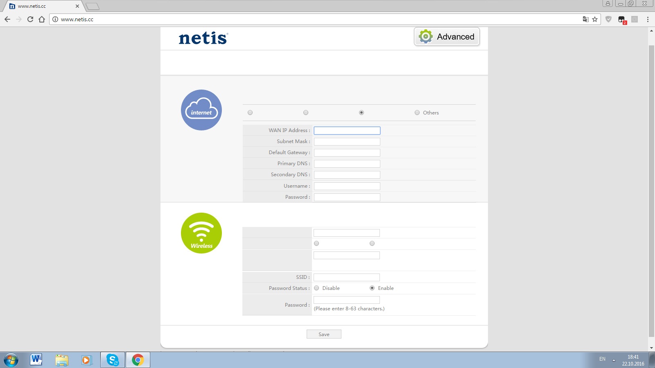Focus the WAN IP Address field
Screen dimensions: 655x368
(x=347, y=130)
